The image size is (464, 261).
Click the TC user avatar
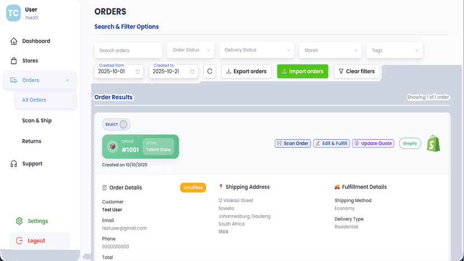[13, 13]
